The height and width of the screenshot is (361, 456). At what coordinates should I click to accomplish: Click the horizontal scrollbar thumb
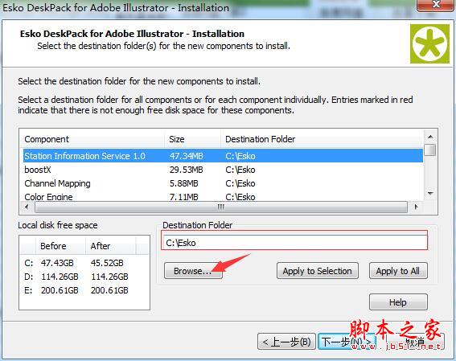[221, 207]
